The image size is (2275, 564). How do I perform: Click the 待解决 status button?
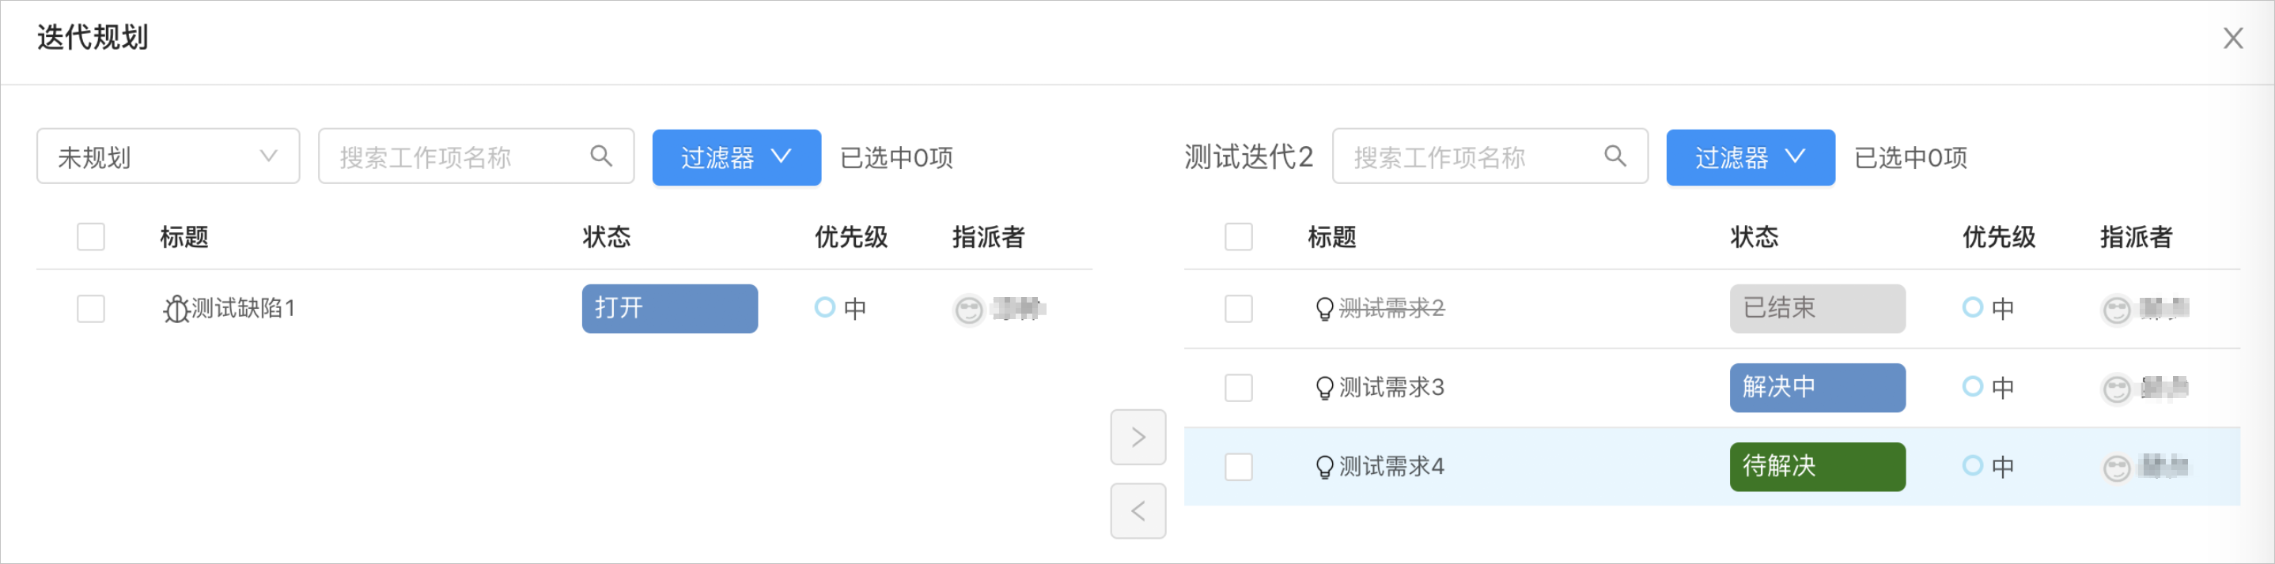pos(1817,467)
